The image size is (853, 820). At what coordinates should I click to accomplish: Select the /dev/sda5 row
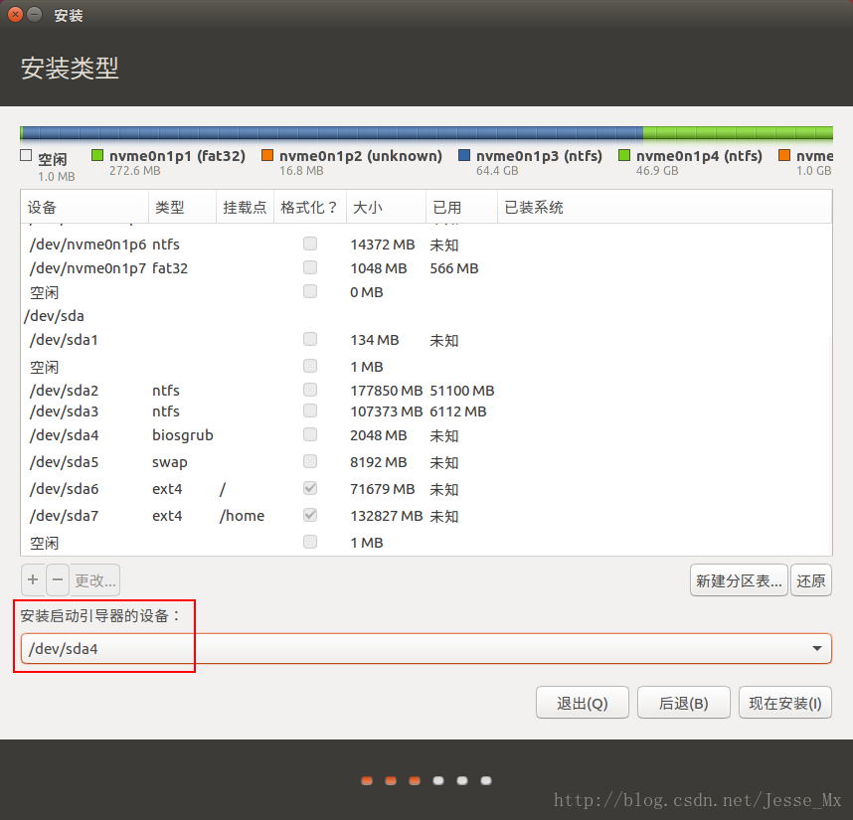[x=426, y=462]
